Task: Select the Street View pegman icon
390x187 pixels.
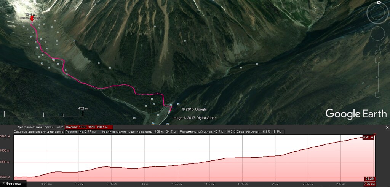Action: [378, 49]
